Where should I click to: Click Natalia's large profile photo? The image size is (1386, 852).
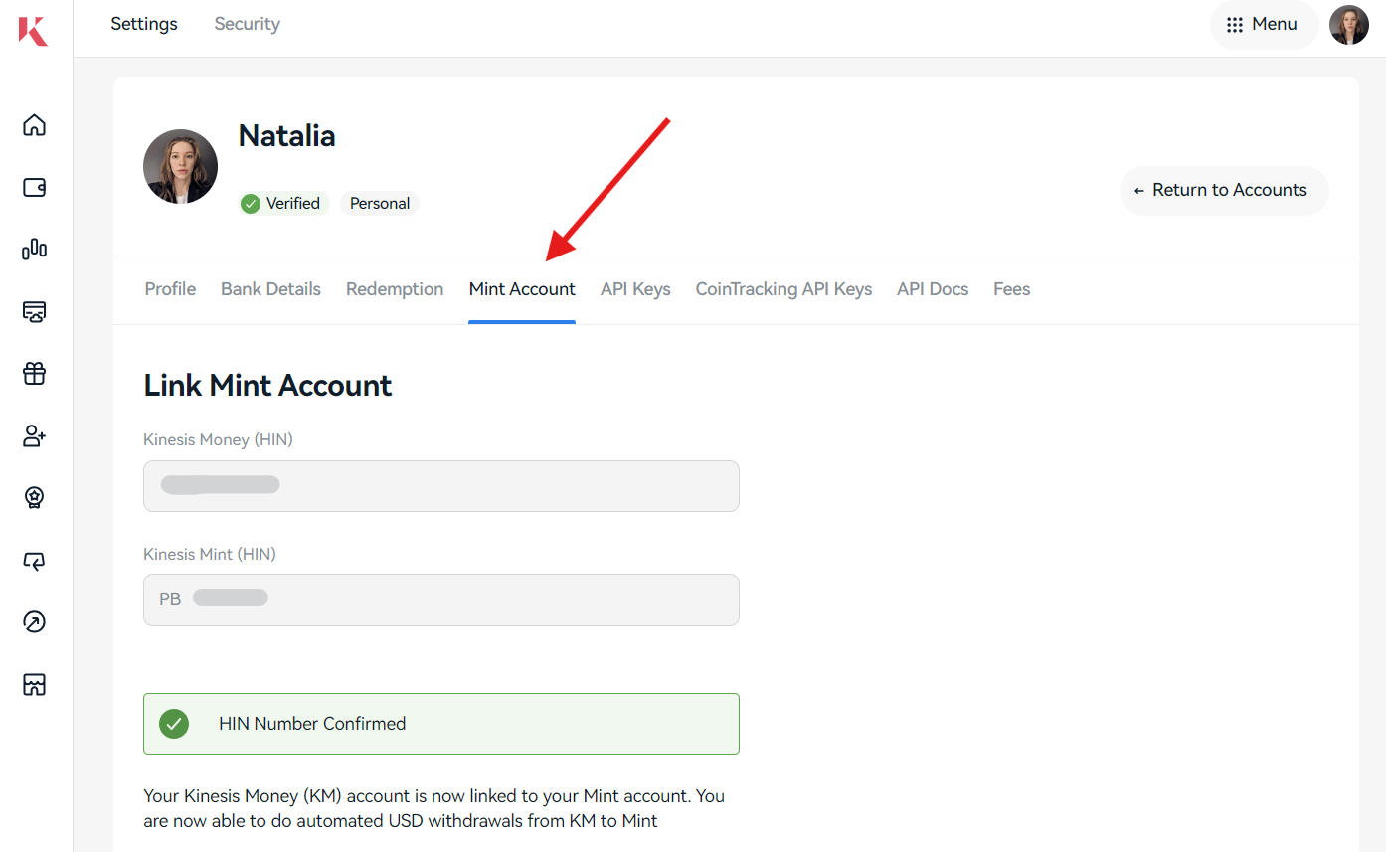(x=181, y=166)
